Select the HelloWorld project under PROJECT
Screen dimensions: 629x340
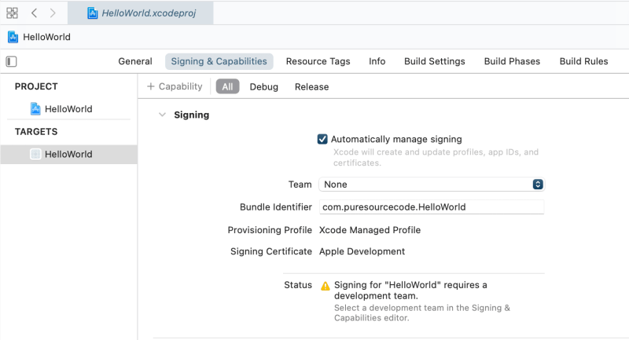click(x=68, y=109)
